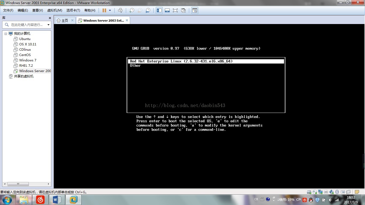Click library scrollbar right arrow

(x=49, y=184)
